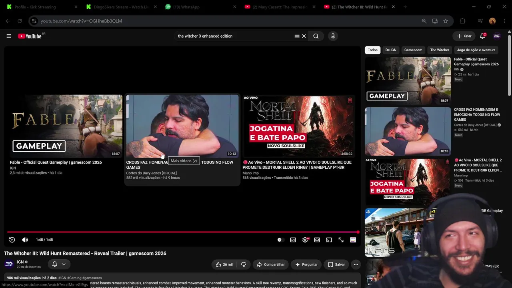Open Fable gameplay thumbnail in sidebar
This screenshot has height=288, width=512.
click(408, 81)
